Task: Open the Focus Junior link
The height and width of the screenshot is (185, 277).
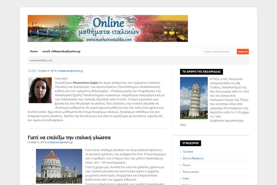Action: (x=191, y=172)
